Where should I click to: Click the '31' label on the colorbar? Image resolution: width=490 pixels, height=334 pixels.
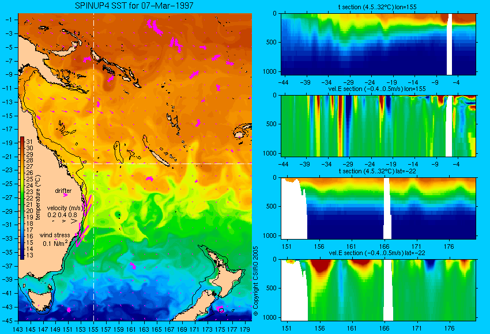click(29, 142)
